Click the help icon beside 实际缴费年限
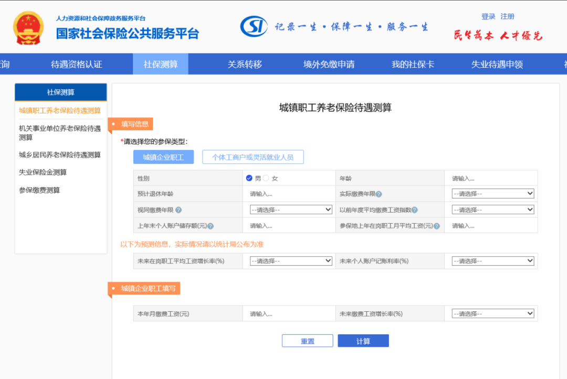The width and height of the screenshot is (567, 379). (x=380, y=194)
